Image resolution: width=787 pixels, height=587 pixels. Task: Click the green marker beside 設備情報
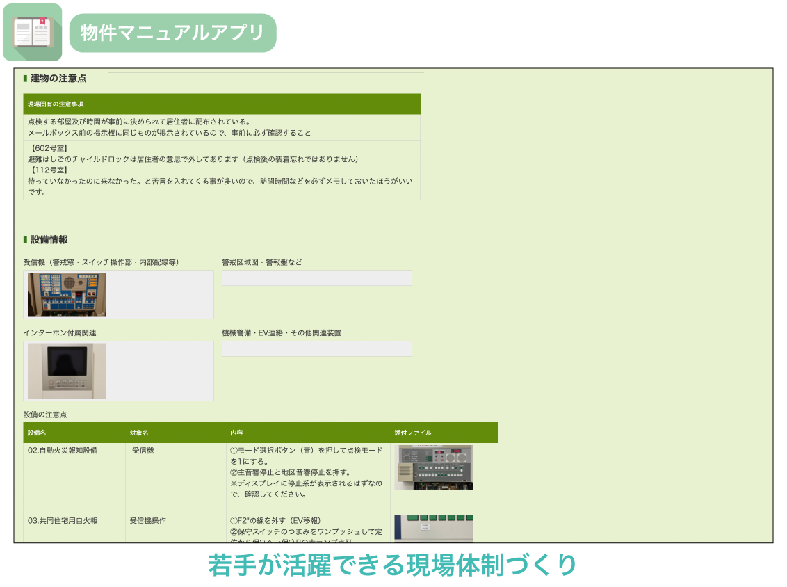[25, 240]
